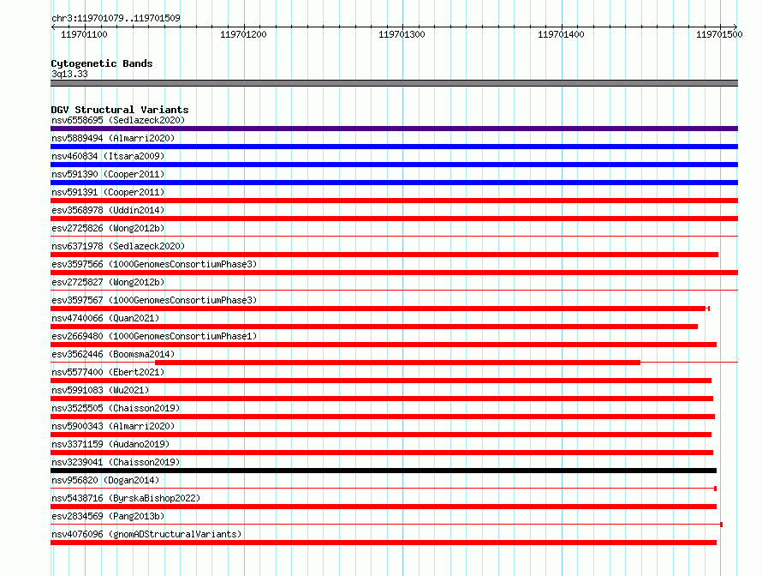Select the red nsv6371978 variant bar
This screenshot has width=762, height=576.
[384, 255]
